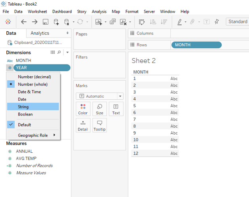249x197 pixels.
Task: Toggle the Default checked option
Action: point(24,125)
